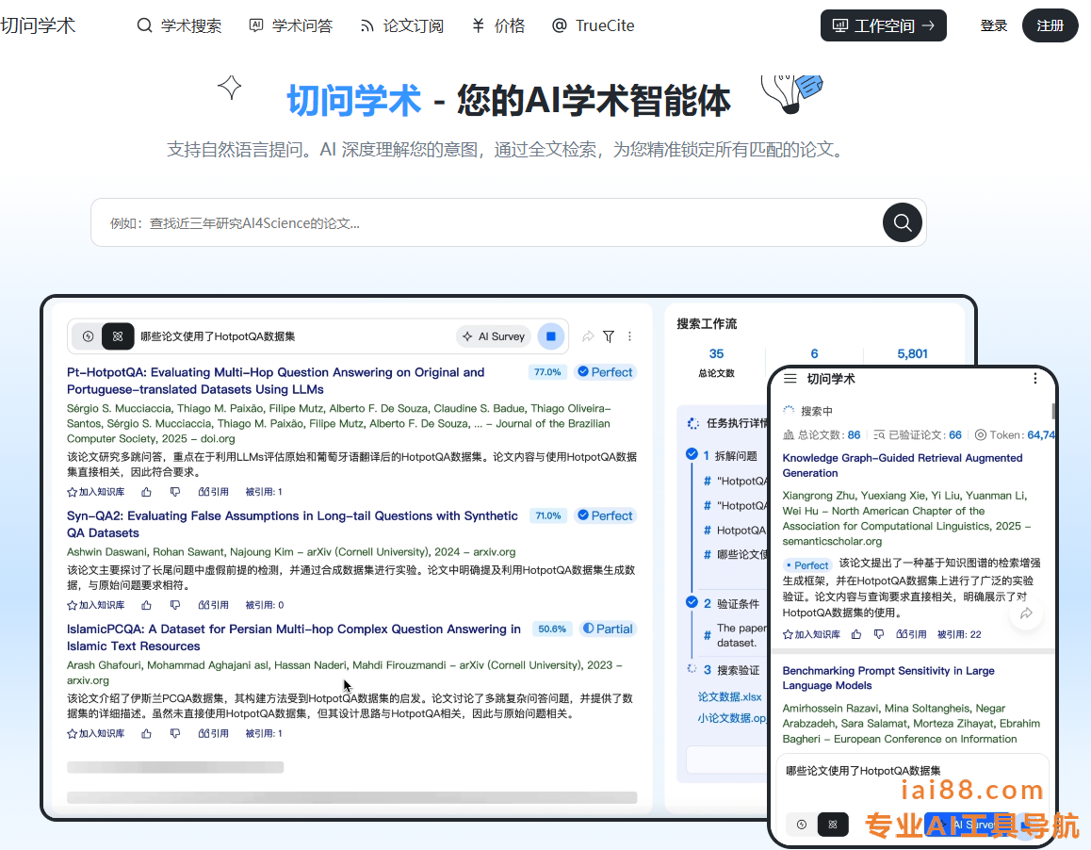Click the floating share button in mobile preview
Viewport: 1091px width, 850px height.
point(1026,613)
